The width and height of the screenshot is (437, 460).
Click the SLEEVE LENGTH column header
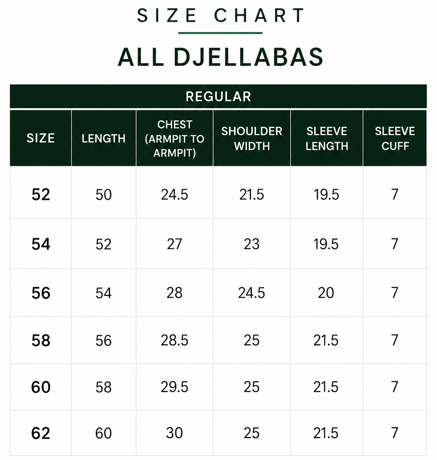327,138
